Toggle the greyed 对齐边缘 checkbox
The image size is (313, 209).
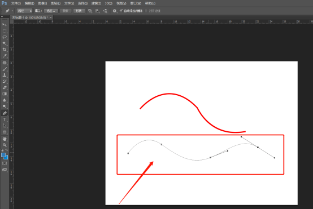pos(146,11)
